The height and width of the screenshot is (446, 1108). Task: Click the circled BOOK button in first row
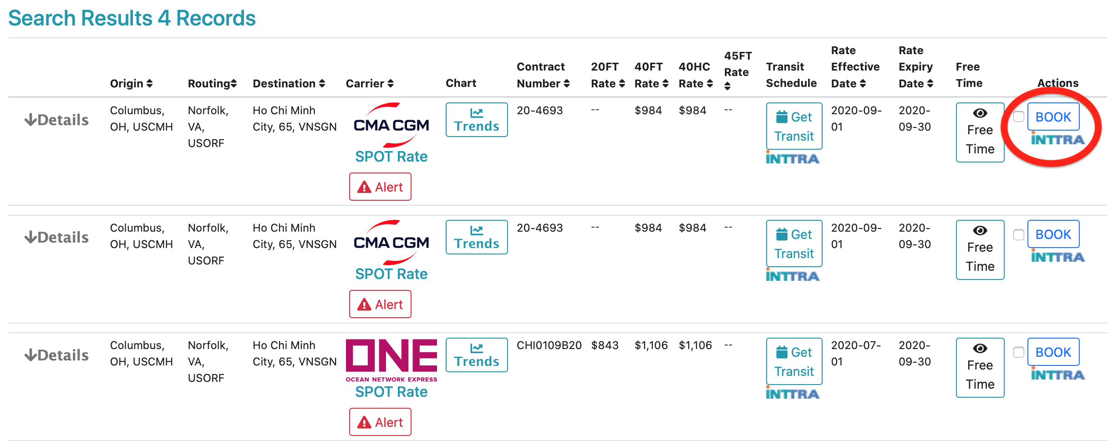pos(1053,117)
